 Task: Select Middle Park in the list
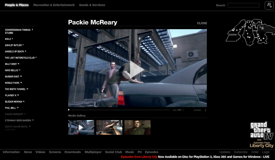tap(13, 83)
